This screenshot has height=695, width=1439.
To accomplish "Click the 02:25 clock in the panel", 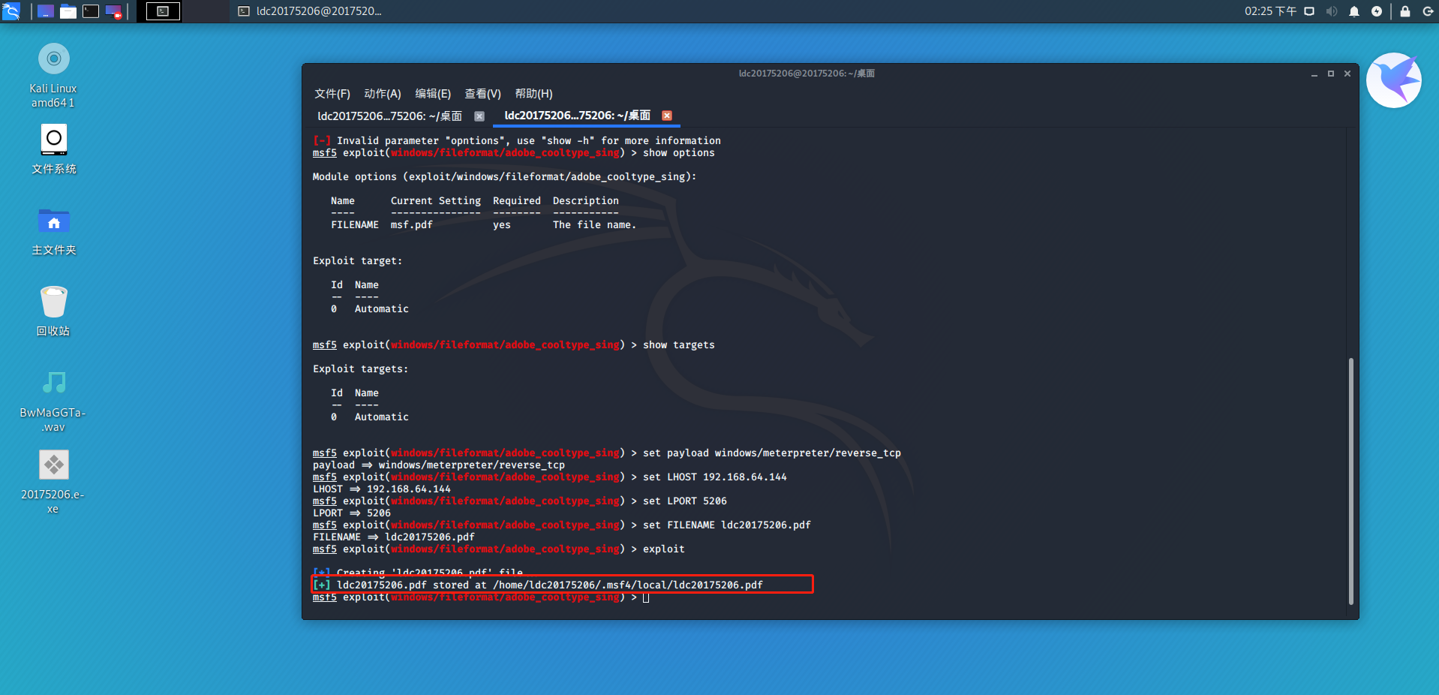I will click(1270, 11).
